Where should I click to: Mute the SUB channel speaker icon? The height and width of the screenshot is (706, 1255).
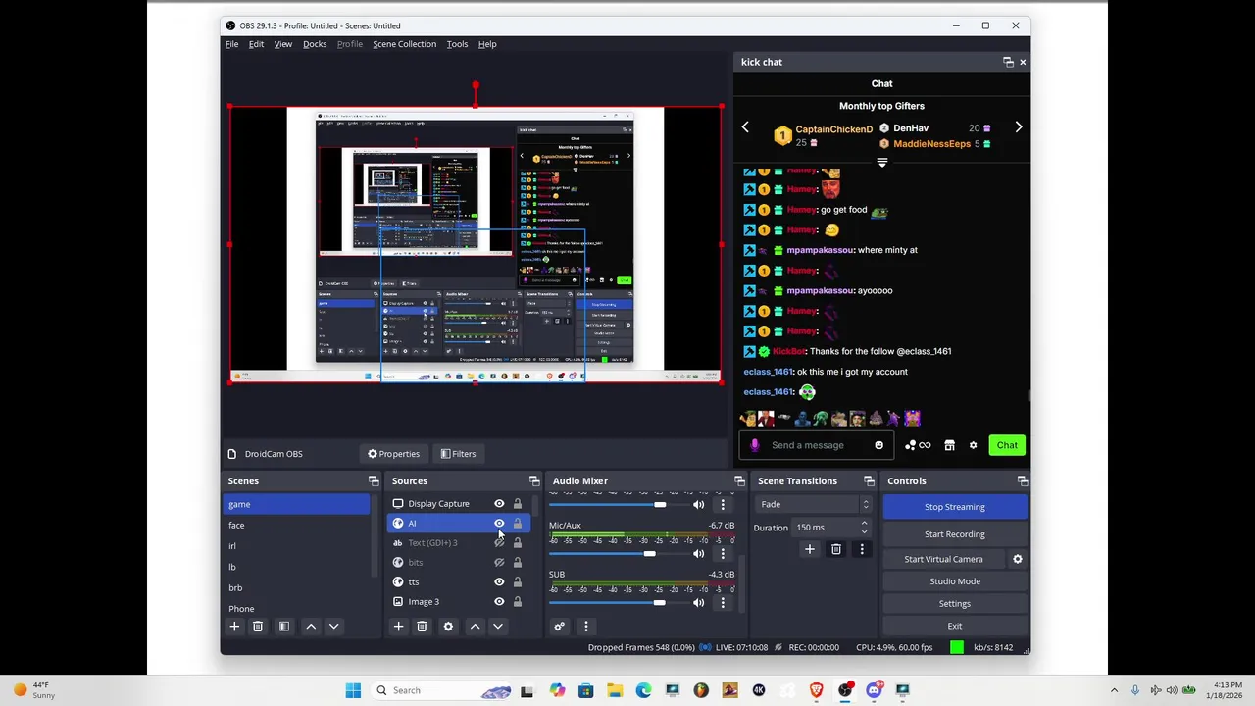tap(698, 603)
